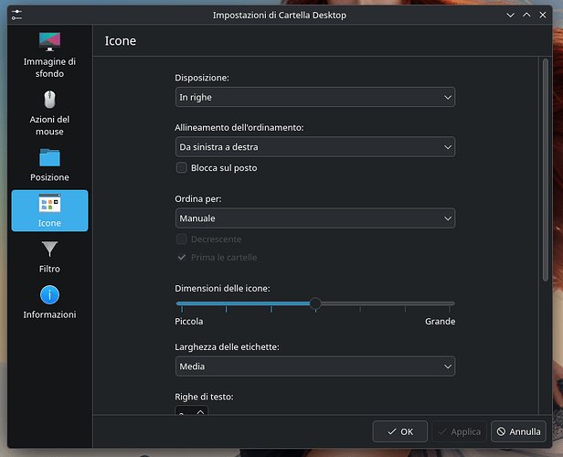
Task: Click the Dimensioni delle icone slider handle
Action: pyautogui.click(x=315, y=303)
